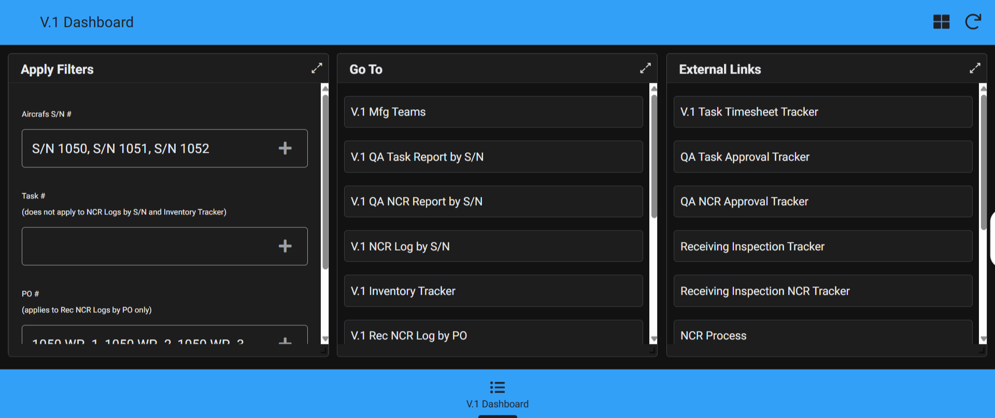Select the V.1 Dashboard bottom tab
Image resolution: width=995 pixels, height=418 pixels.
[x=497, y=396]
